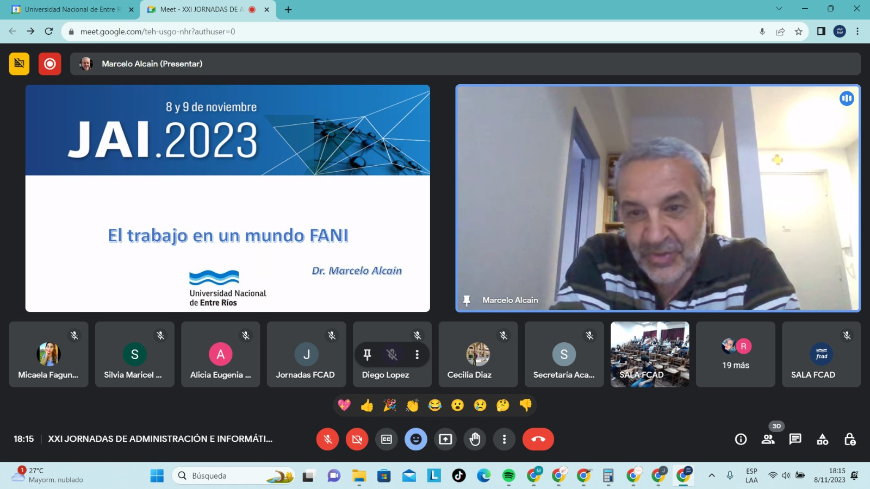This screenshot has height=489, width=870.
Task: Expand the Chrome tab search dropdown
Action: pos(779,9)
